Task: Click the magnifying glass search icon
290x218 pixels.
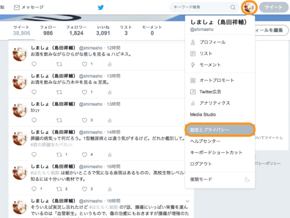Action: 232,7
